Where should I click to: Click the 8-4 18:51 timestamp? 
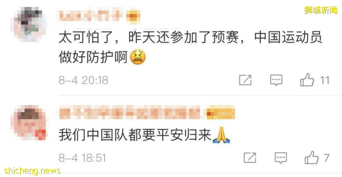(82, 158)
